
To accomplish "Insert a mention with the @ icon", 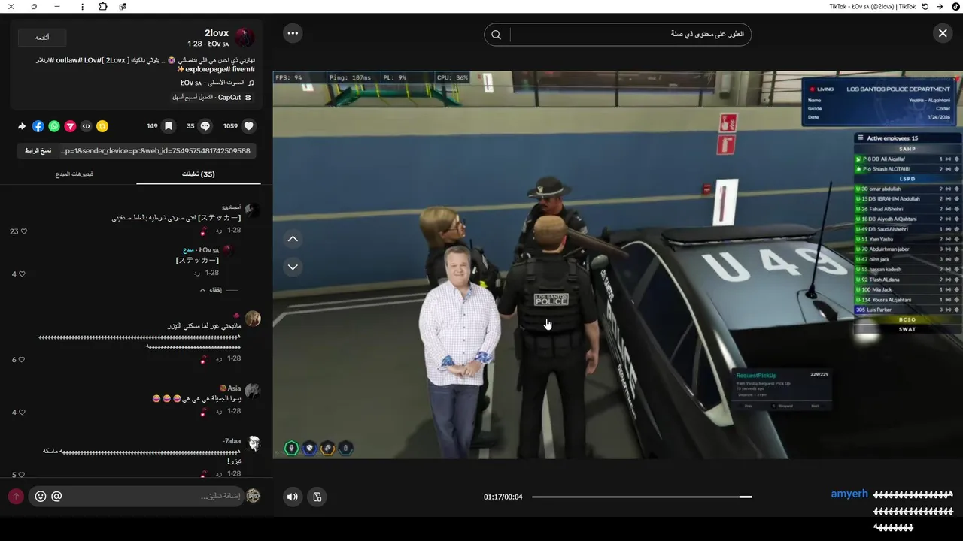I will click(56, 497).
